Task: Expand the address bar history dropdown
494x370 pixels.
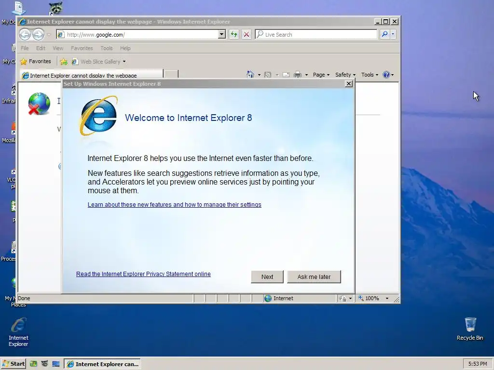Action: [222, 34]
